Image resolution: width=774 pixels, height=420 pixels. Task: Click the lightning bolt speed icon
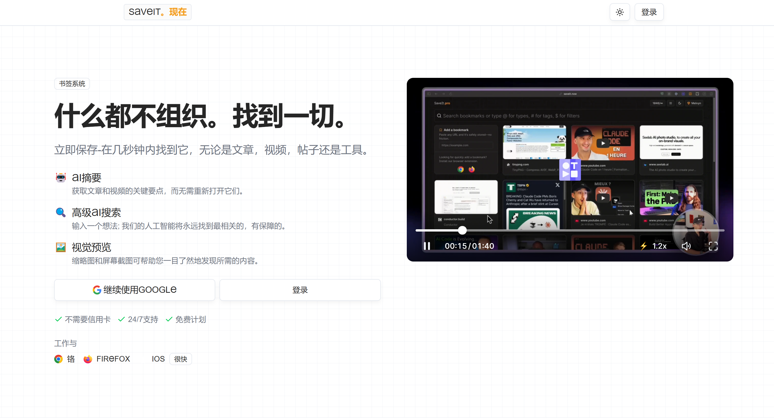[644, 246]
